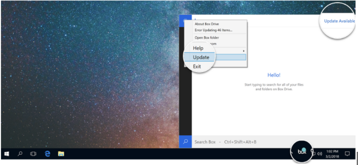Click the blue search magnifier in Box
Viewport: 359px width, 165px height.
click(185, 142)
